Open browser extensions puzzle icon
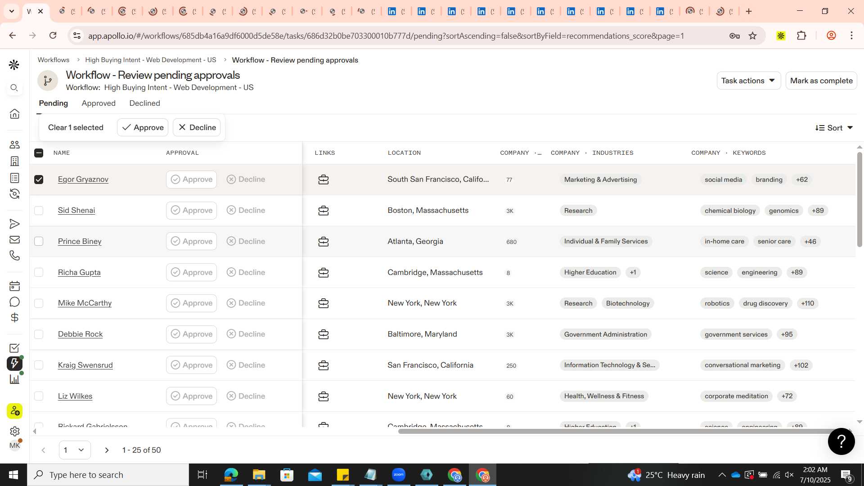 801,36
